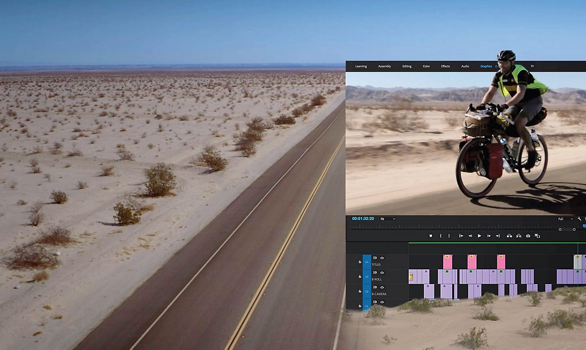Open the Fit zoom level dropdown
This screenshot has width=586, height=350.
coord(388,219)
